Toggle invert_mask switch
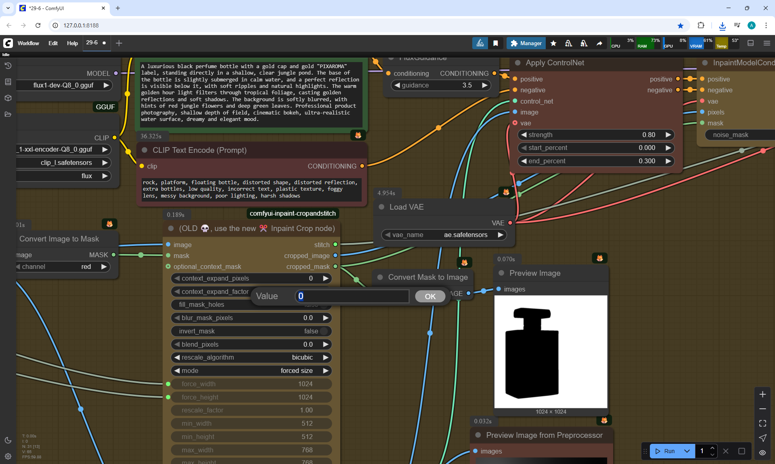Image resolution: width=775 pixels, height=464 pixels. click(324, 331)
